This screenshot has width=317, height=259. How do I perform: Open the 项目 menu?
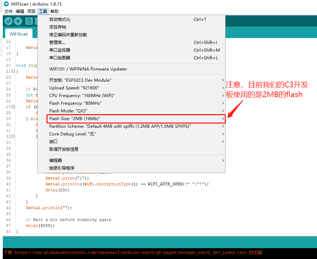tap(31, 11)
